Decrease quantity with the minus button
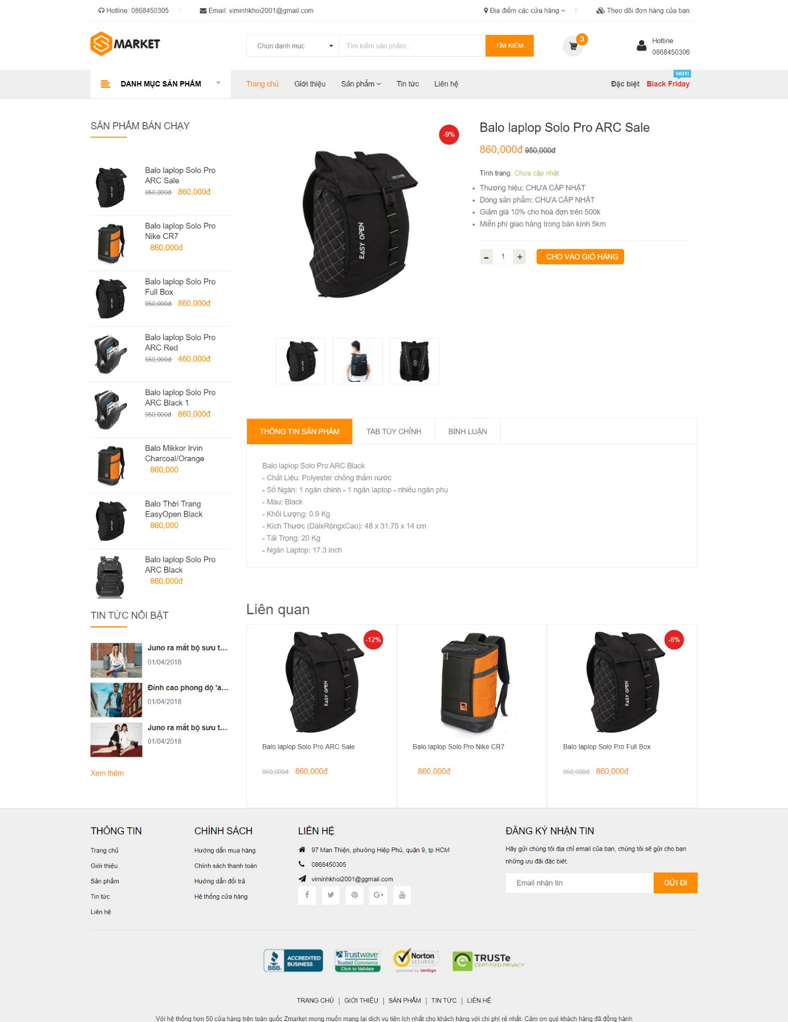 click(486, 257)
